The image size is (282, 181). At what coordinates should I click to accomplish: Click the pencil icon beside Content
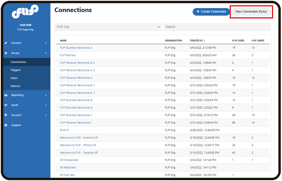pos(6,43)
